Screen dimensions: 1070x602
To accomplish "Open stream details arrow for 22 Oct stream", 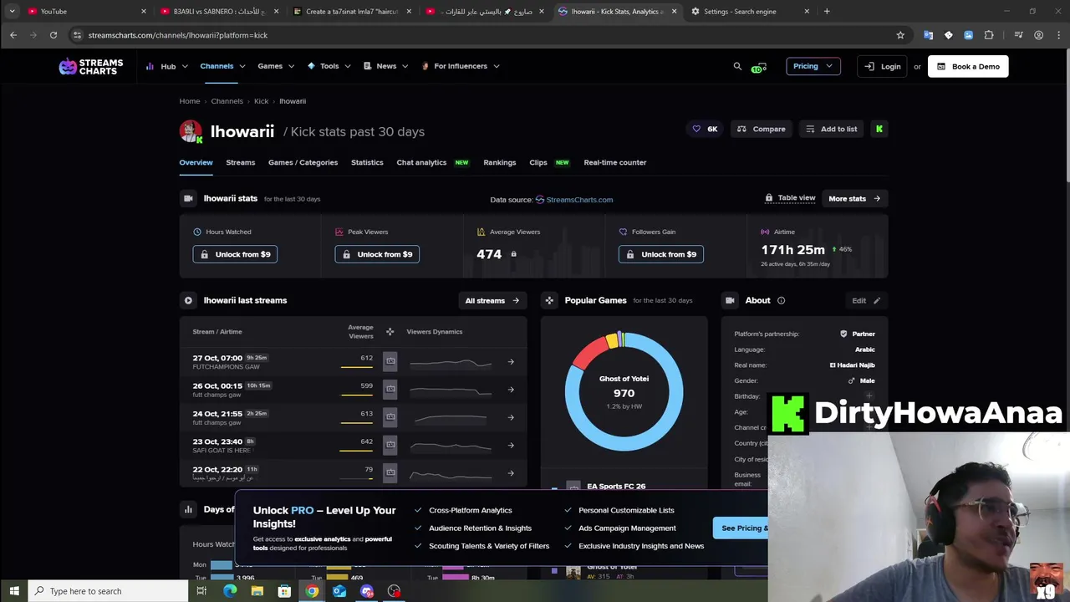I will click(511, 472).
